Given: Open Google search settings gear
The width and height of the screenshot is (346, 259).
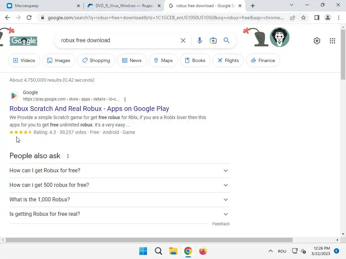Looking at the screenshot, I should point(317,41).
